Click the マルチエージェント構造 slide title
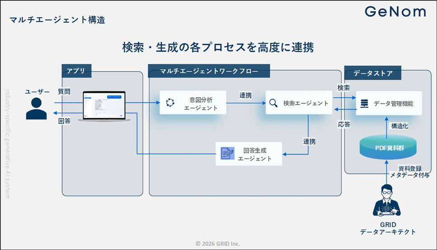Screen dimensions: 437x250 coord(57,20)
